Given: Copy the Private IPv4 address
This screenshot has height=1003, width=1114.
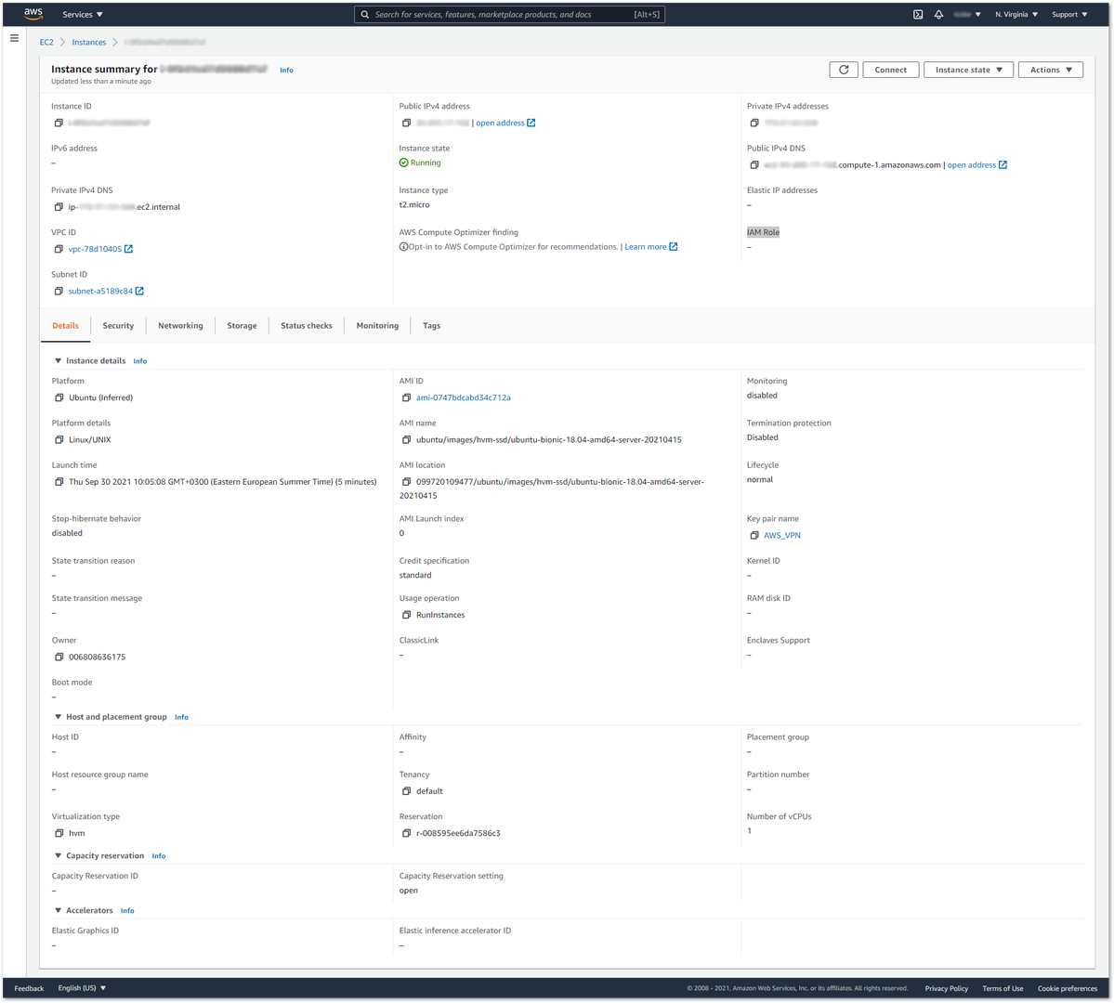Looking at the screenshot, I should 754,123.
